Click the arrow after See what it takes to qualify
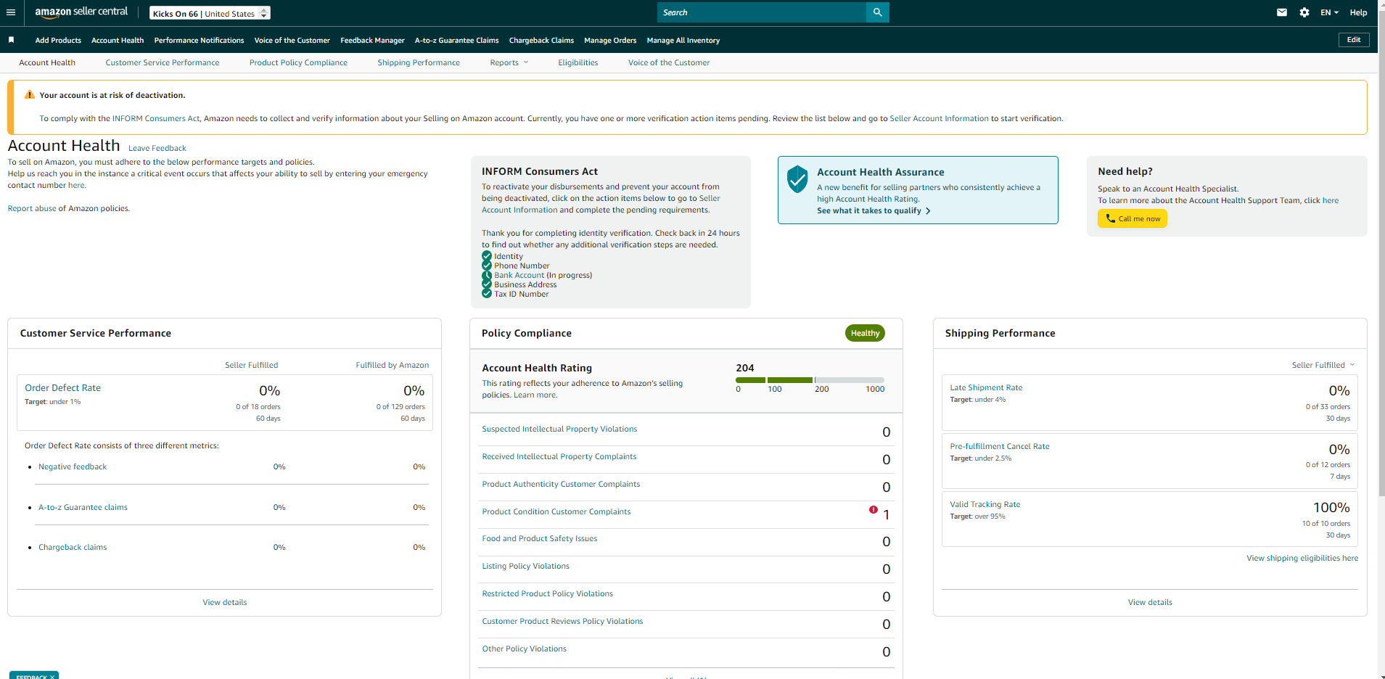Viewport: 1385px width, 679px height. pos(928,211)
